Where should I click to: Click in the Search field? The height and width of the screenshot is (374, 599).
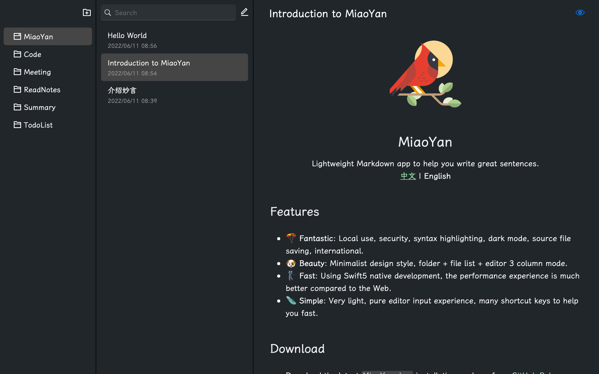[x=168, y=12]
